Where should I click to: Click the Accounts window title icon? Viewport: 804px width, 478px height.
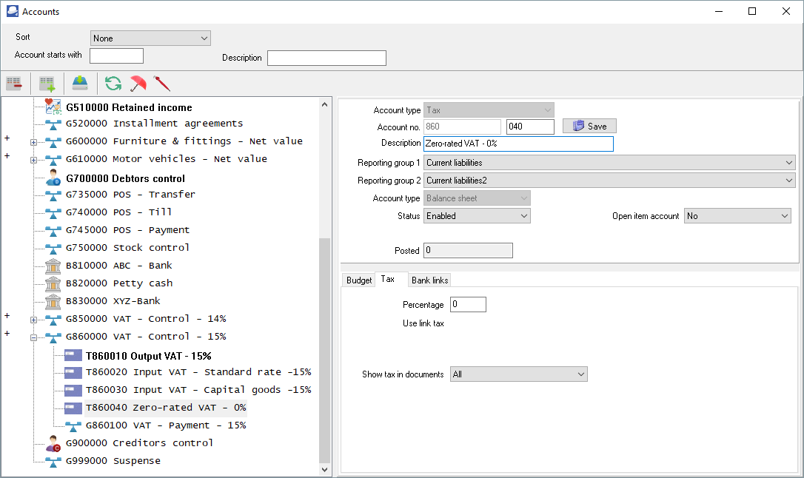point(13,11)
